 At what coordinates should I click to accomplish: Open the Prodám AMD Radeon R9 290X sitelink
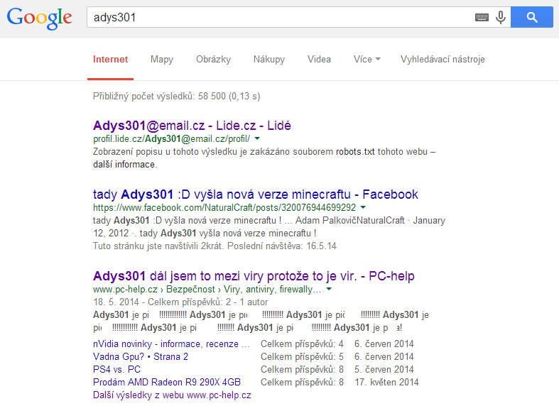(x=166, y=382)
